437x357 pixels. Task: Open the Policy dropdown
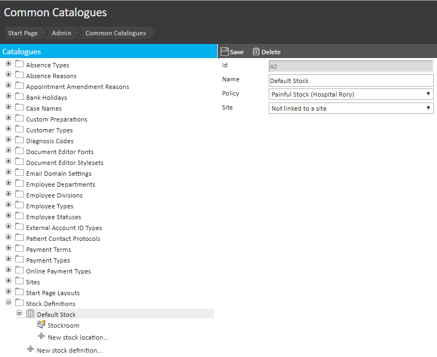351,94
